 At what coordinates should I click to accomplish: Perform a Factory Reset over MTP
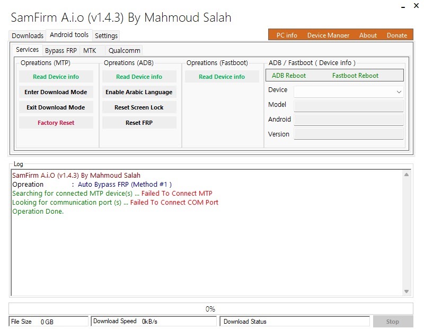pos(56,122)
